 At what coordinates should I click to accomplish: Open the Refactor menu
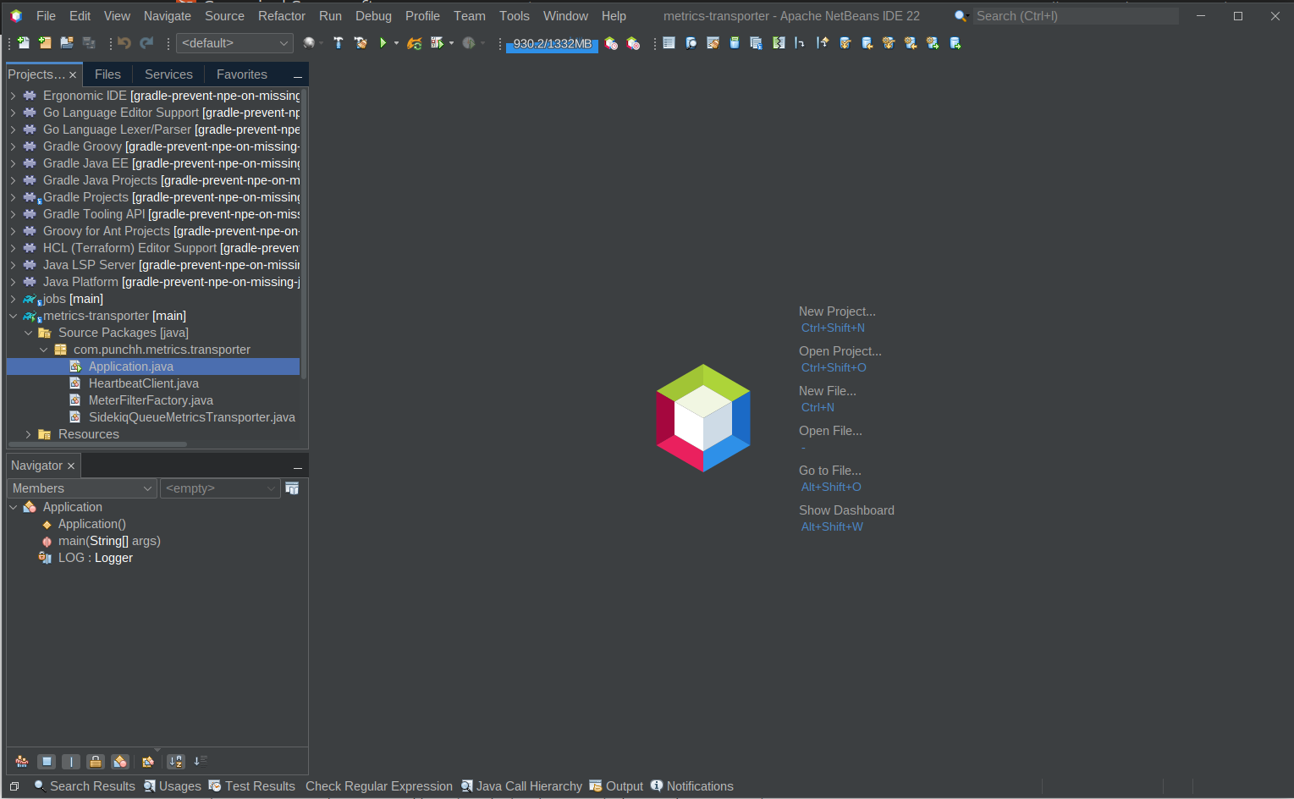281,16
